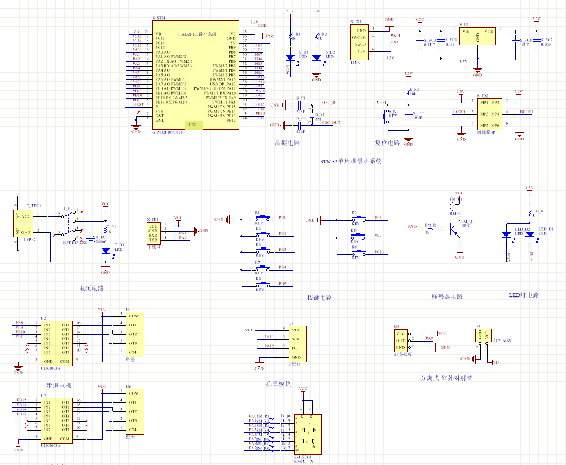Viewport: 566px width, 465px height.
Task: Select the T_S1 DIP power switch
Action: point(69,223)
